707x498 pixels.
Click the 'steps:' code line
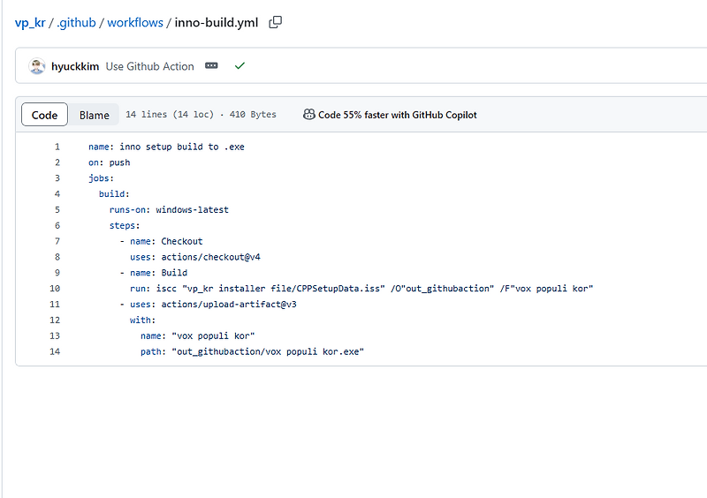point(125,226)
